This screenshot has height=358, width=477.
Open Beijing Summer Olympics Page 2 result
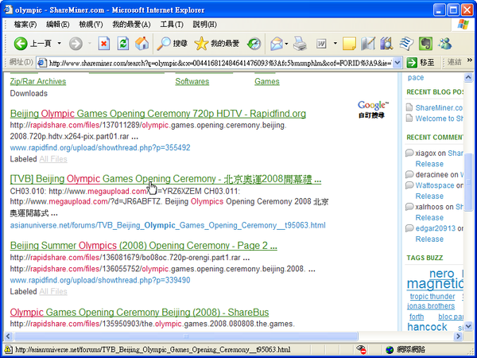144,245
